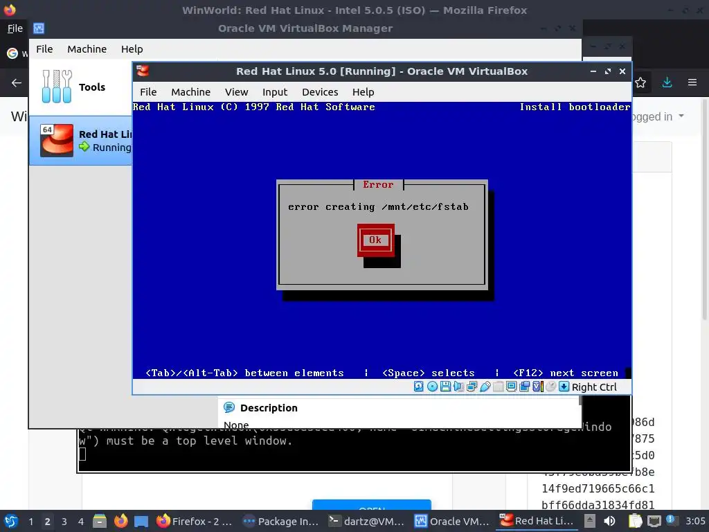Select Tools in VirtualBox Manager sidebar
The width and height of the screenshot is (709, 532).
(x=80, y=87)
